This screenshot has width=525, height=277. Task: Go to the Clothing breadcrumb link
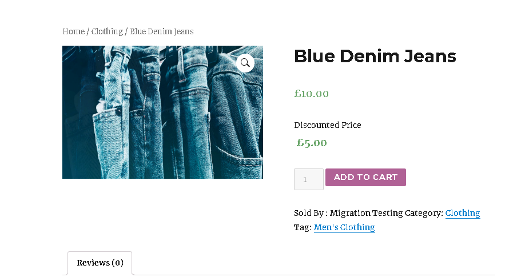[x=107, y=31]
